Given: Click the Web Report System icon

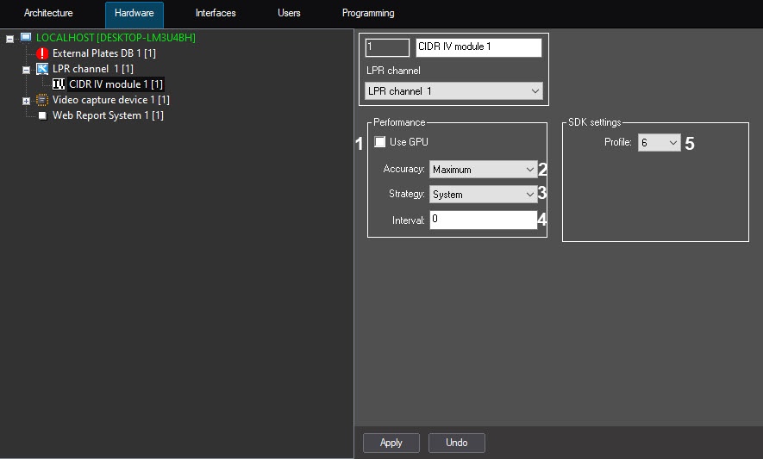Looking at the screenshot, I should click(43, 115).
